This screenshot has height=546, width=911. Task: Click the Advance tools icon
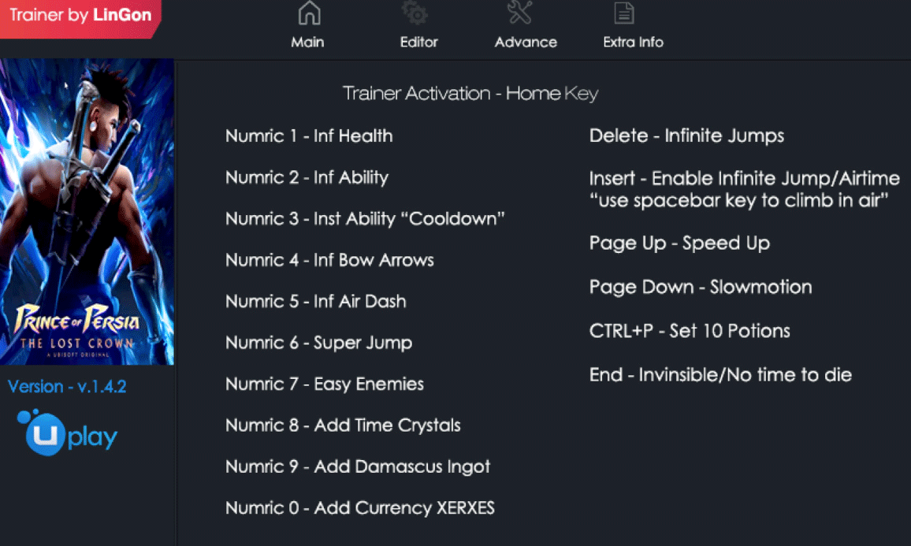(x=520, y=13)
